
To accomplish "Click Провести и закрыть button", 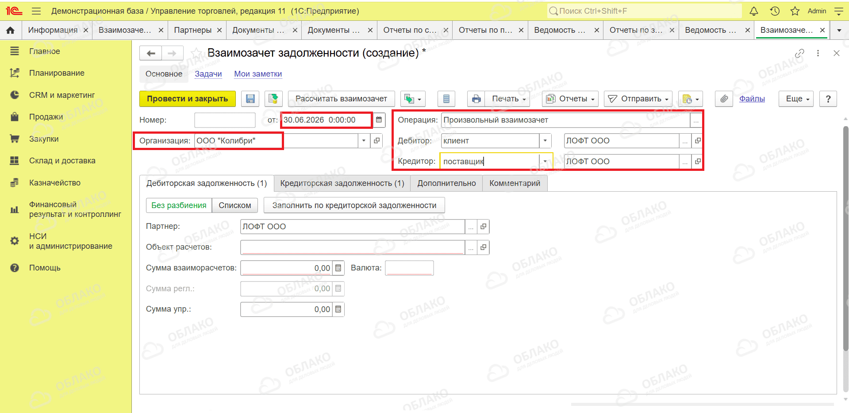I will click(x=188, y=99).
